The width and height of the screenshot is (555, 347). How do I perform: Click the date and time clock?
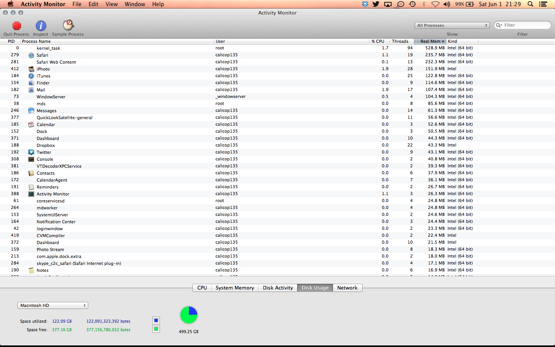[x=500, y=4]
